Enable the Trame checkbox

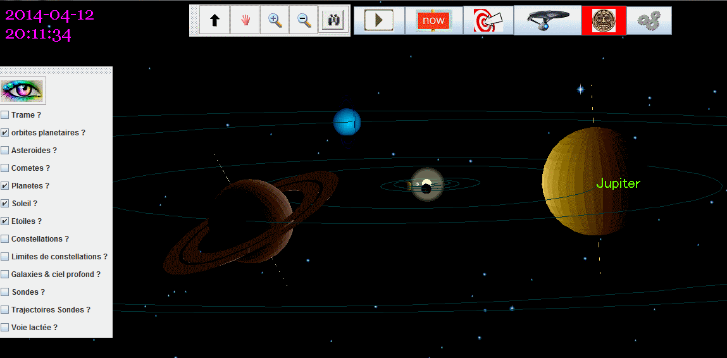click(x=4, y=115)
